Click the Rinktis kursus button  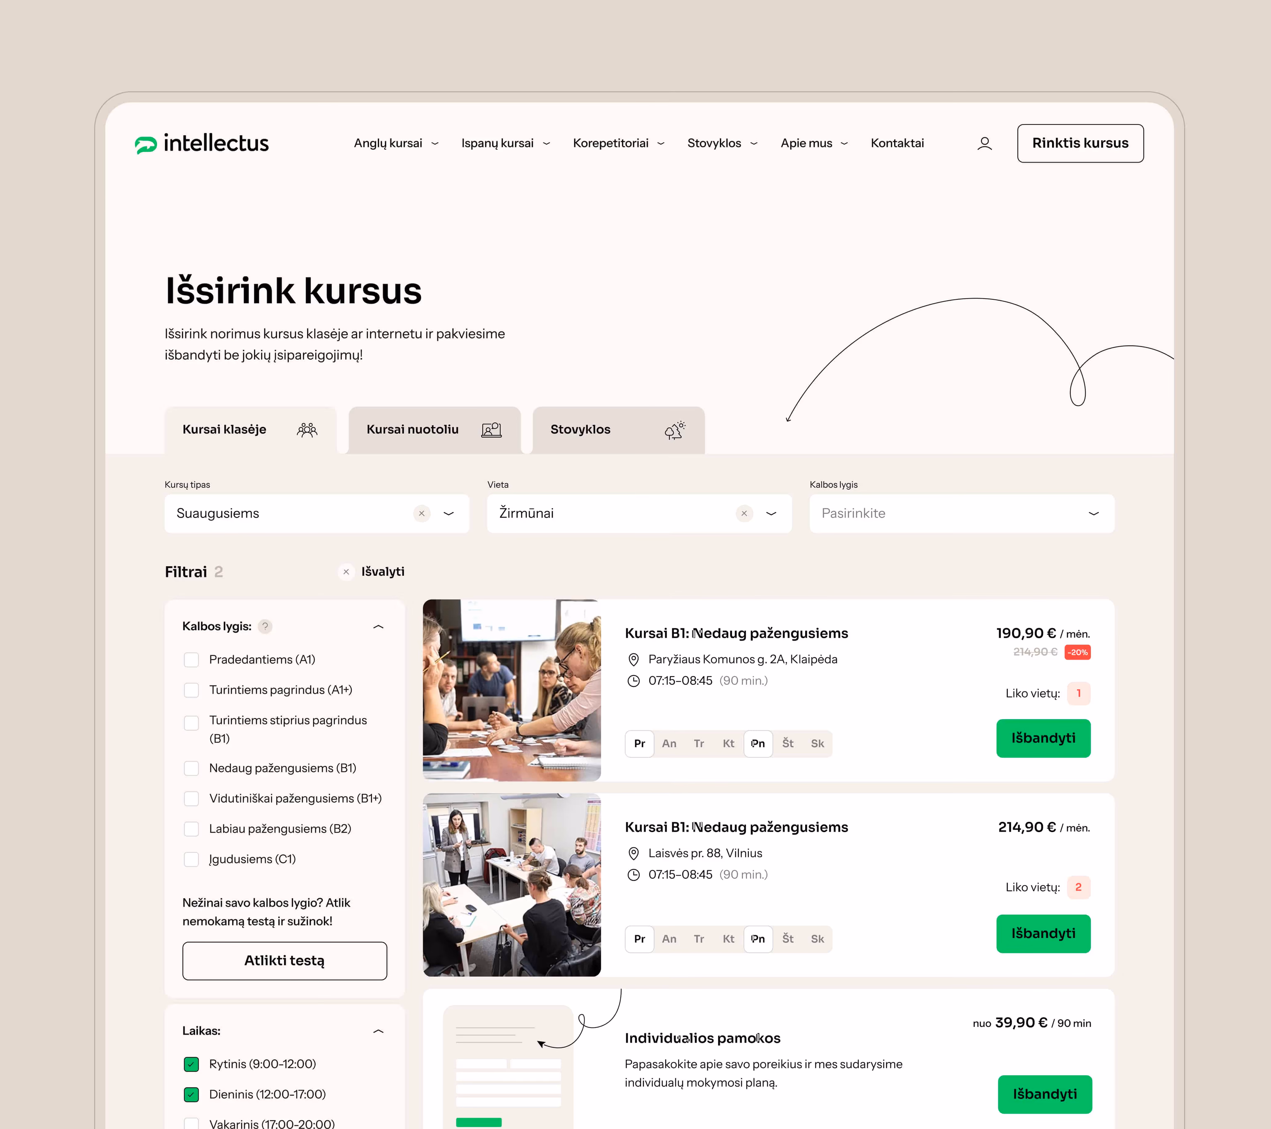[x=1080, y=144]
